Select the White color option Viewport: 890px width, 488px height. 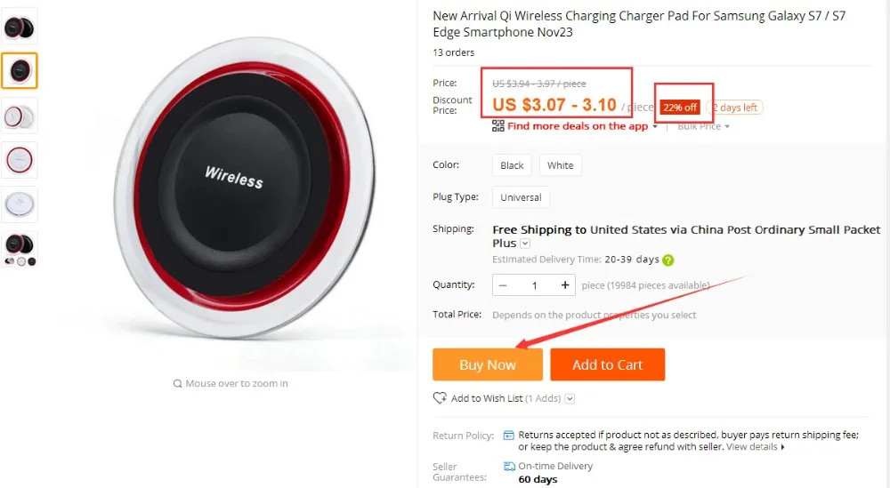(560, 165)
